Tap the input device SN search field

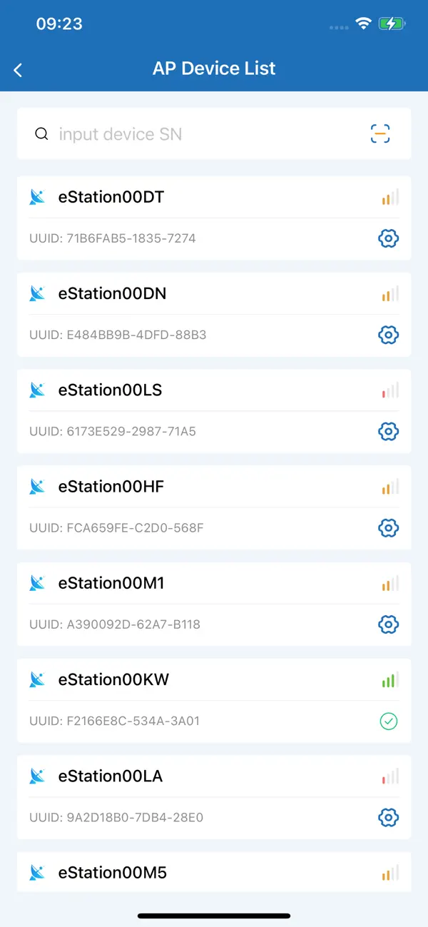coord(178,133)
